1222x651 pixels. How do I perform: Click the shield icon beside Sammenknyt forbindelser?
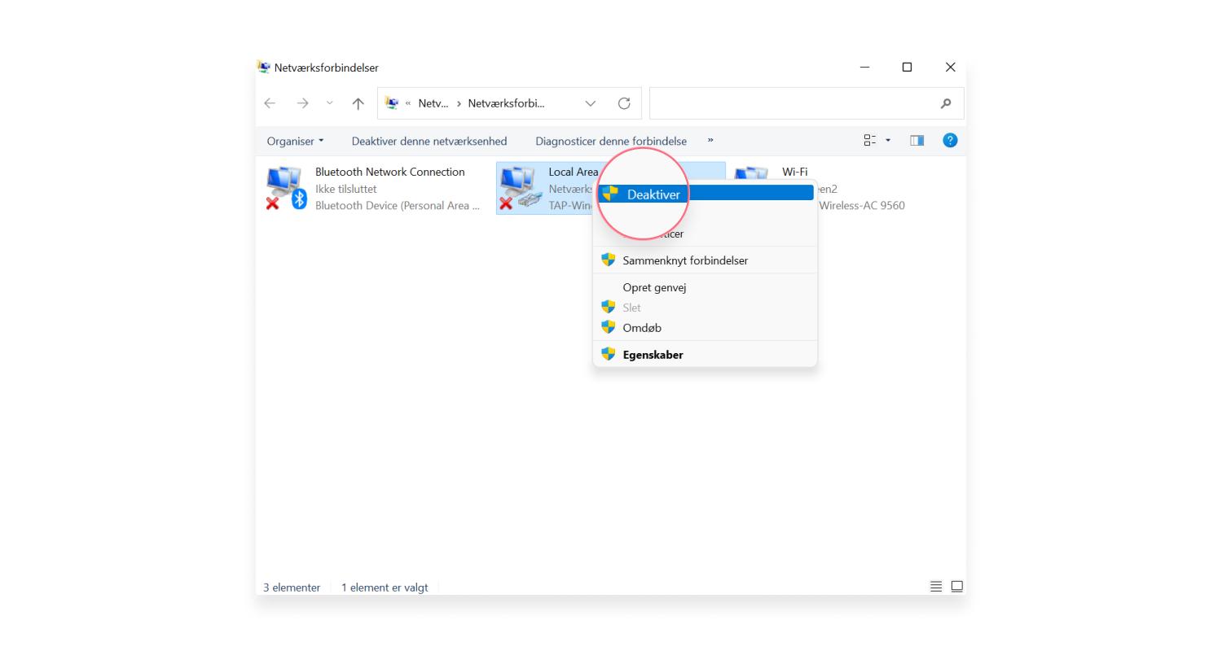click(608, 260)
